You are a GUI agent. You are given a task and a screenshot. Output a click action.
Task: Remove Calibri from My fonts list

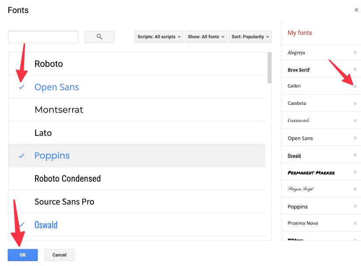355,87
